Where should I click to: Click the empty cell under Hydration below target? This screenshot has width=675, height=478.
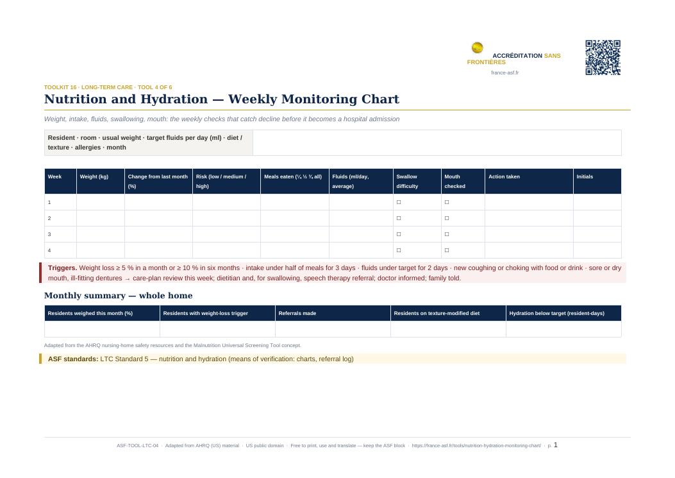point(563,329)
